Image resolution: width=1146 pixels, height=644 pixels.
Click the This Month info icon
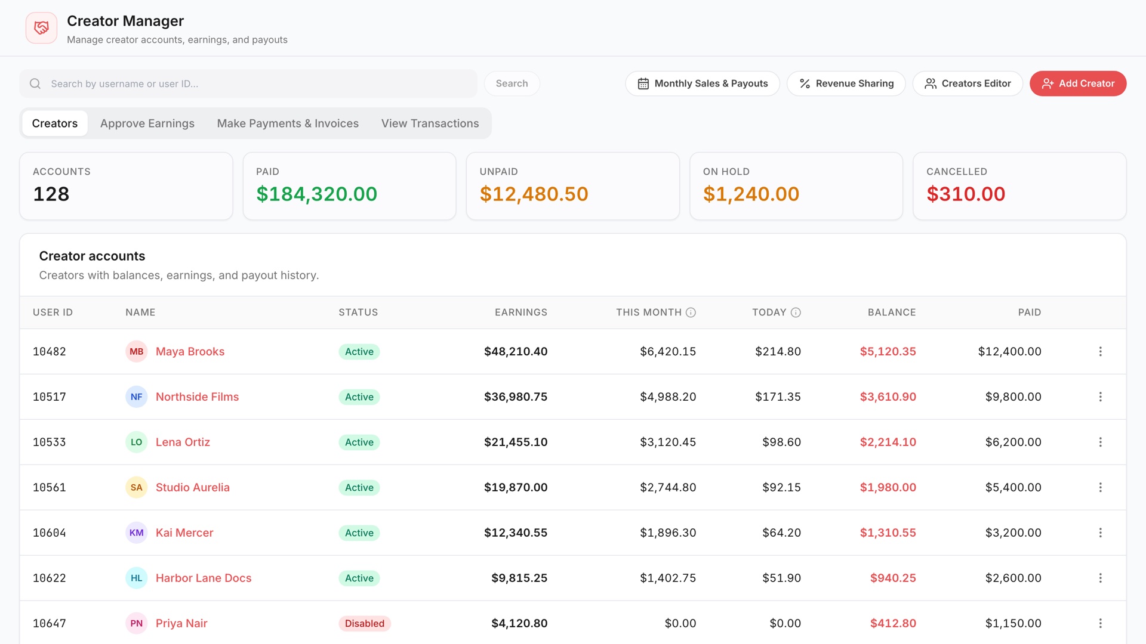691,312
